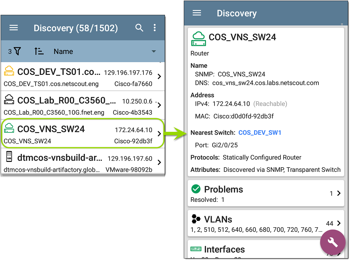Click the VLAN list 1, 2, 510, 512...
The height and width of the screenshot is (260, 350).
256,230
